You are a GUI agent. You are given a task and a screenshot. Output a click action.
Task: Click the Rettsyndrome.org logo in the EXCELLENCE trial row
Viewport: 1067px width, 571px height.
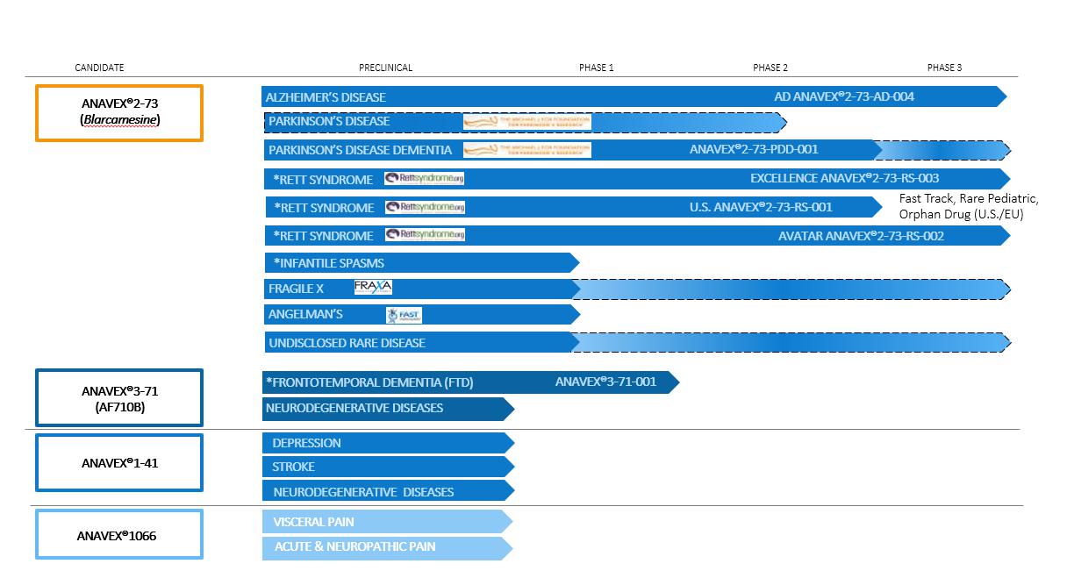[x=424, y=179]
